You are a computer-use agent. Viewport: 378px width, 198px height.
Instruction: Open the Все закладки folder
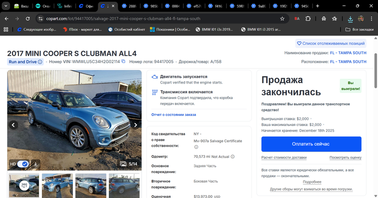pyautogui.click(x=360, y=29)
